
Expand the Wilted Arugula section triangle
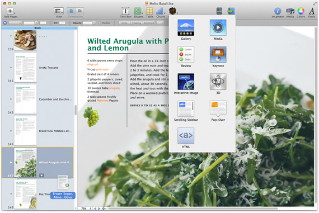point(11,162)
